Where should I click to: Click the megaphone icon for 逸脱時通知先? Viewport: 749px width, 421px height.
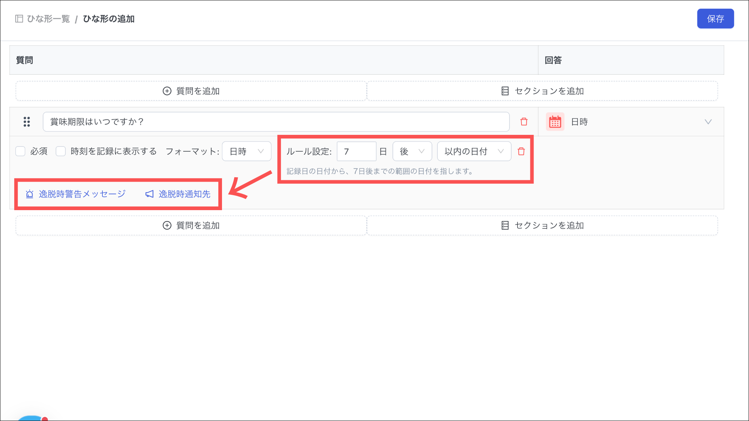click(x=149, y=194)
